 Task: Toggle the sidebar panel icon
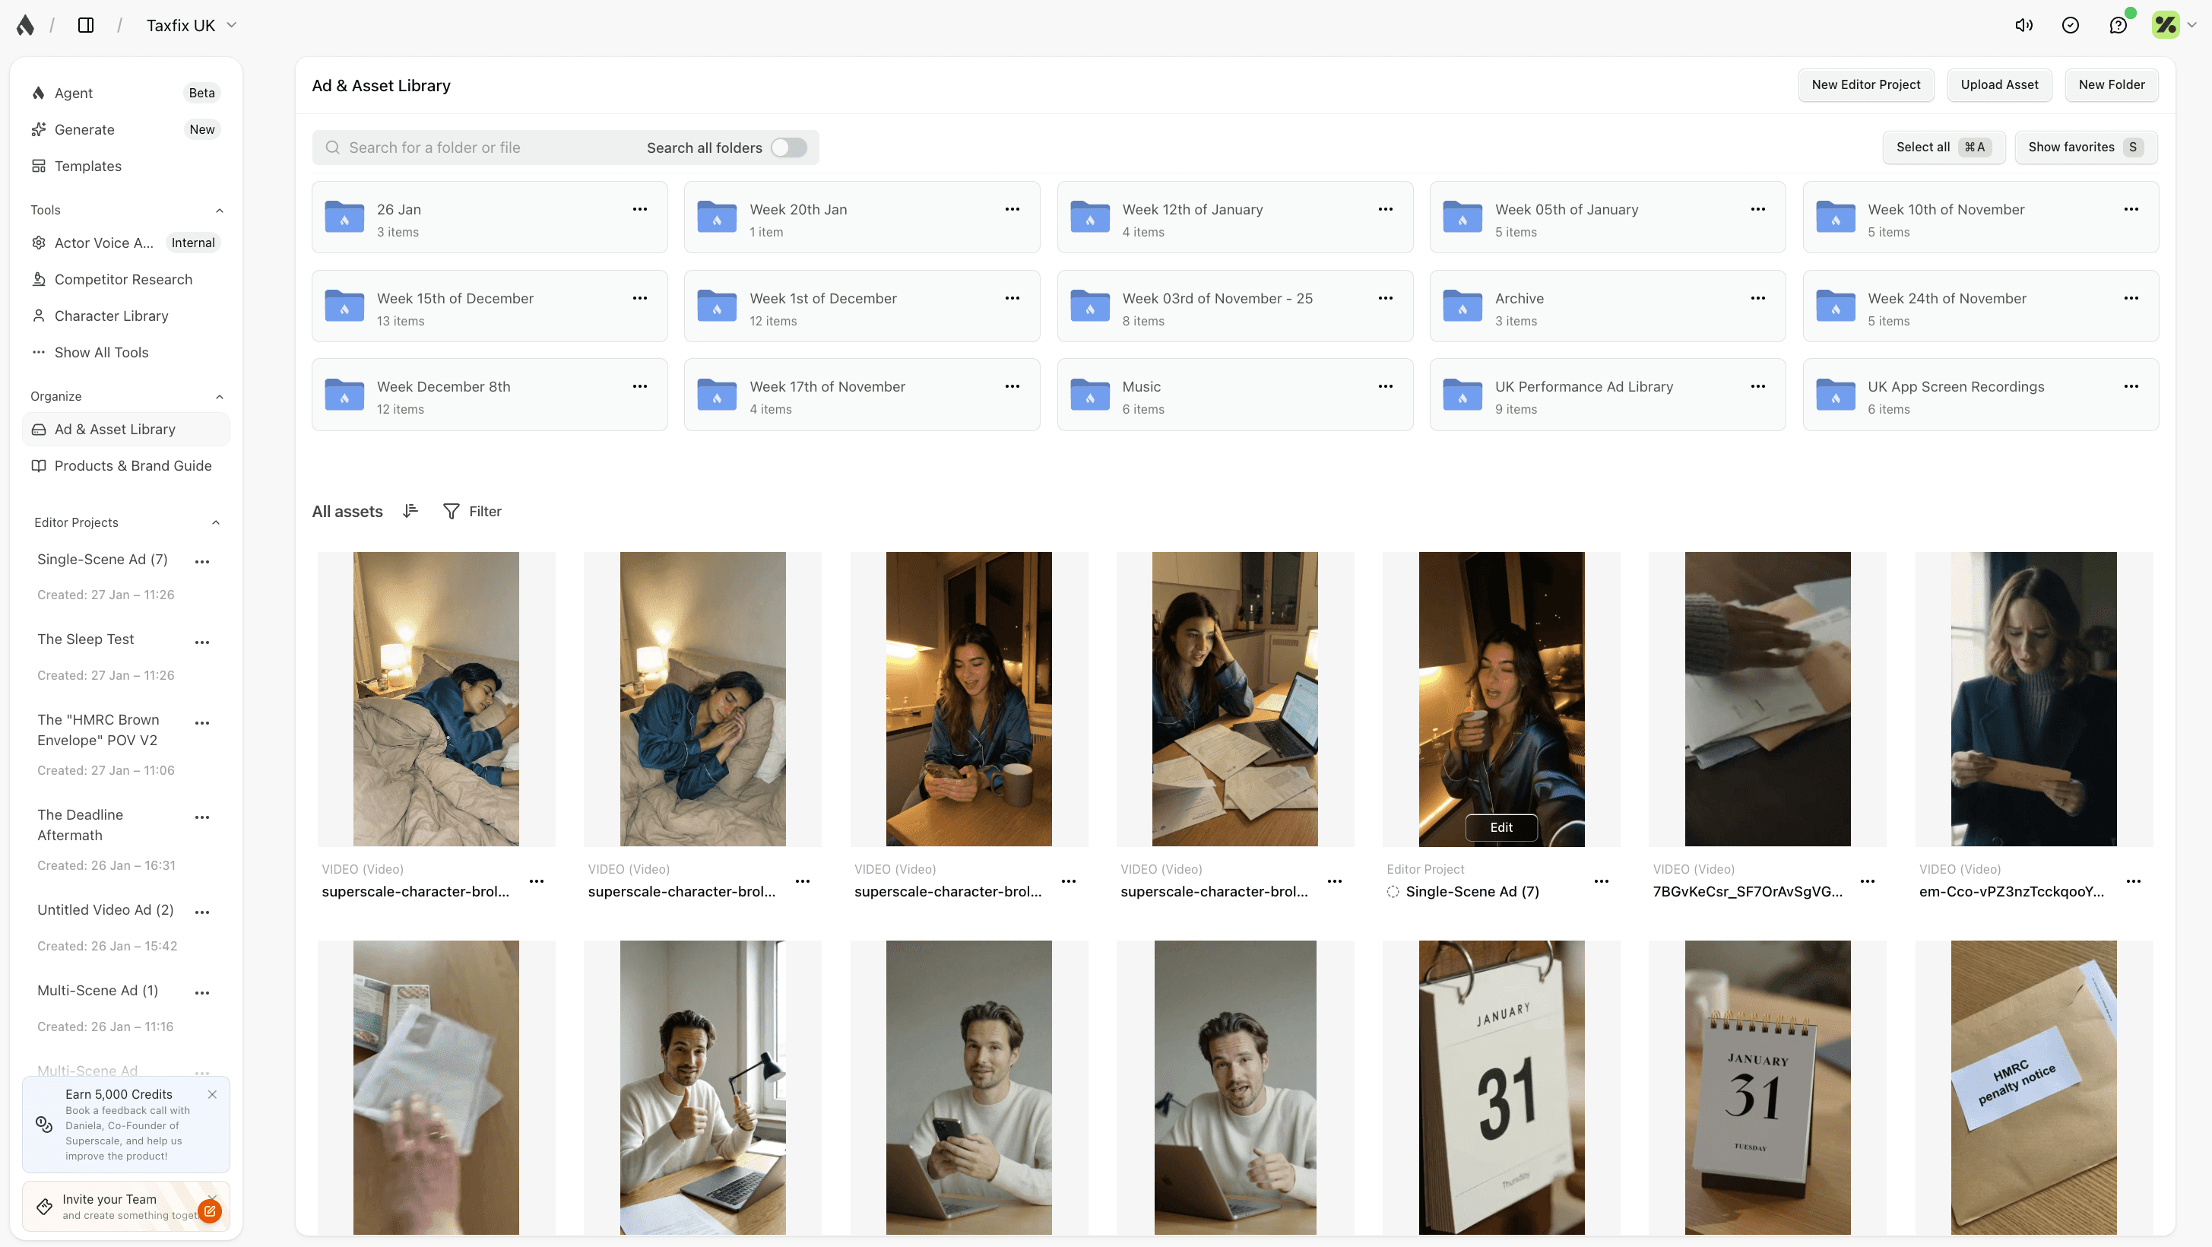(86, 25)
